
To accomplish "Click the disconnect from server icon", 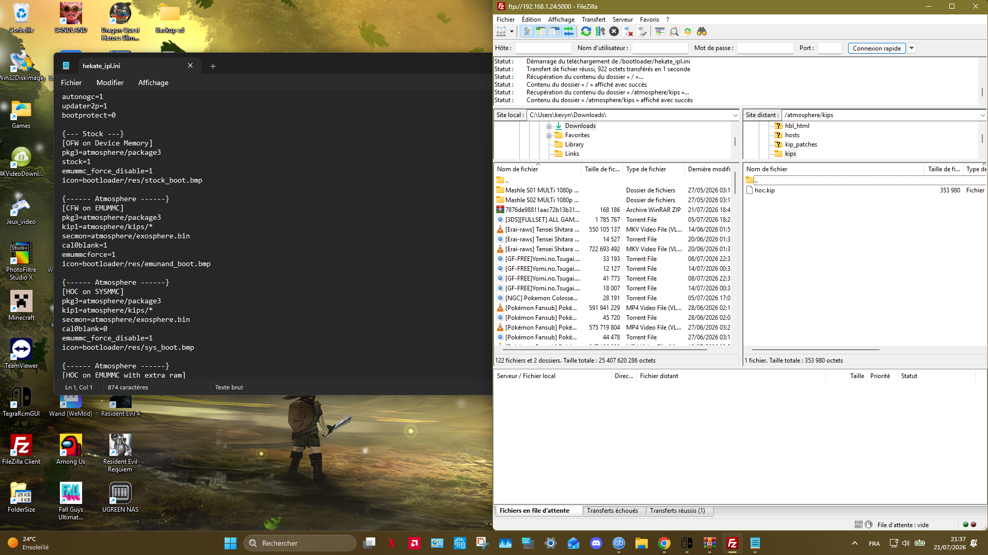I will point(628,31).
